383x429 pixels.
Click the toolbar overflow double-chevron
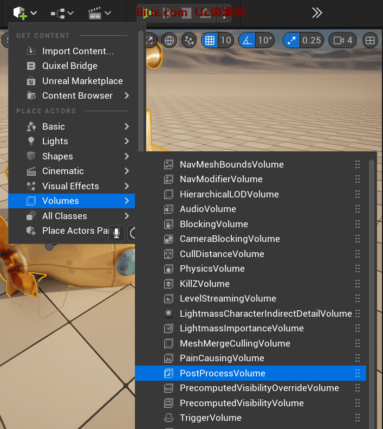point(317,12)
